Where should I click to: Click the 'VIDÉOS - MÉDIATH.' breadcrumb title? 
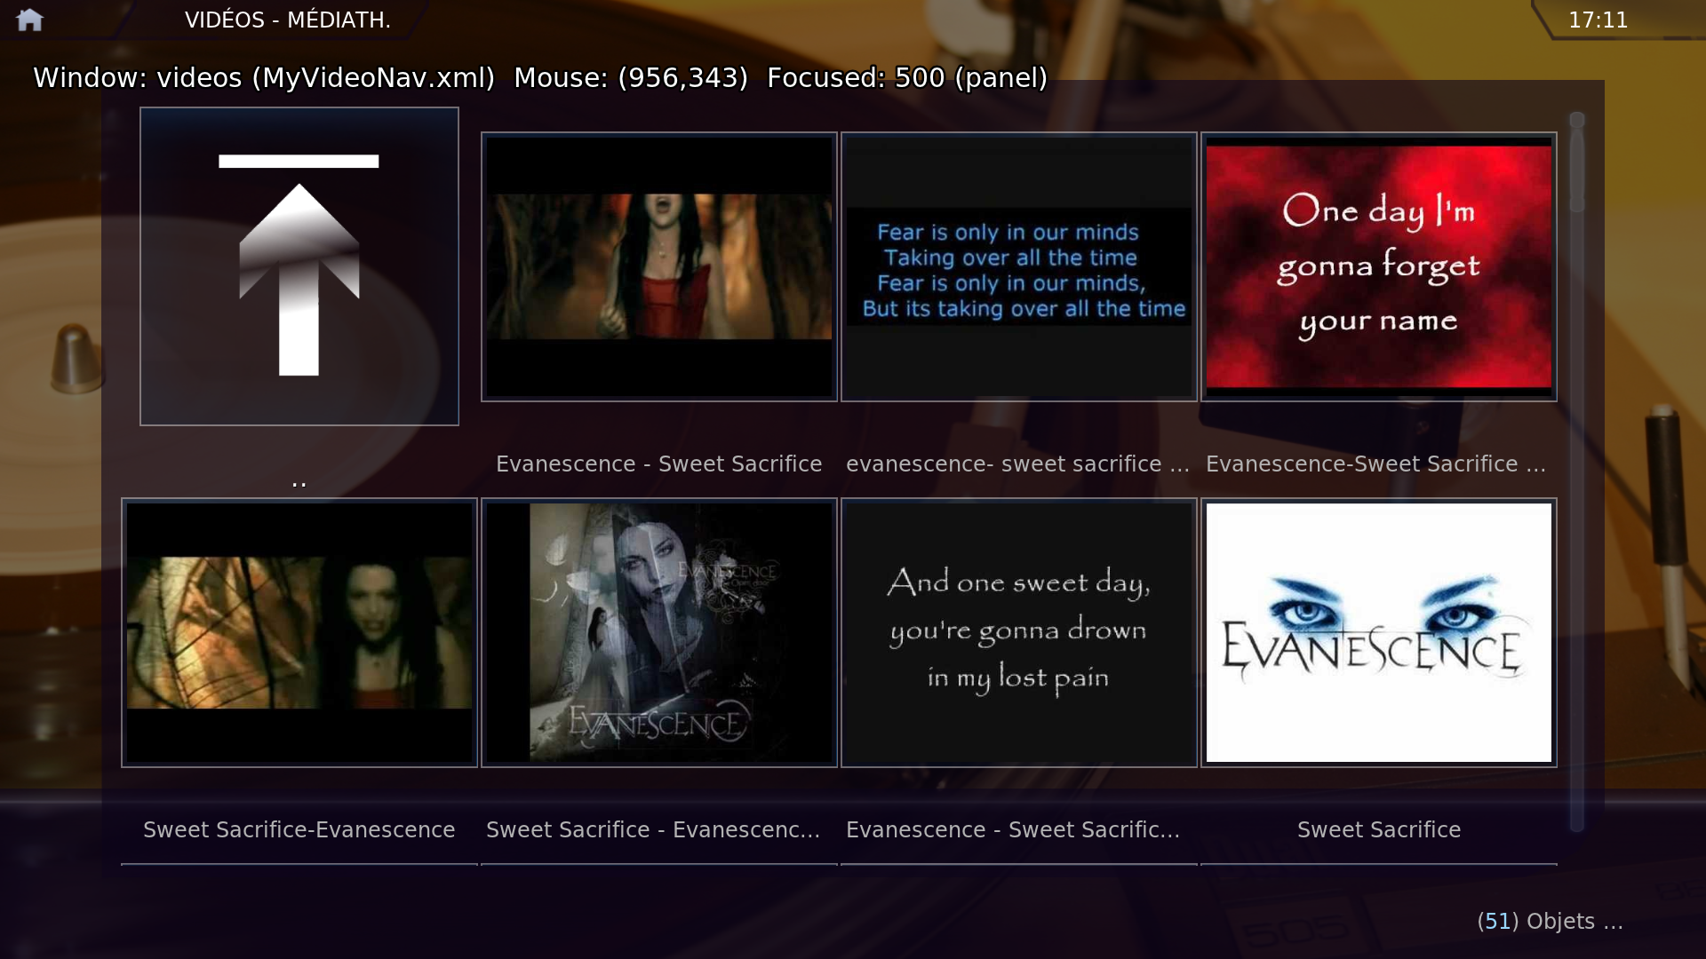click(288, 20)
